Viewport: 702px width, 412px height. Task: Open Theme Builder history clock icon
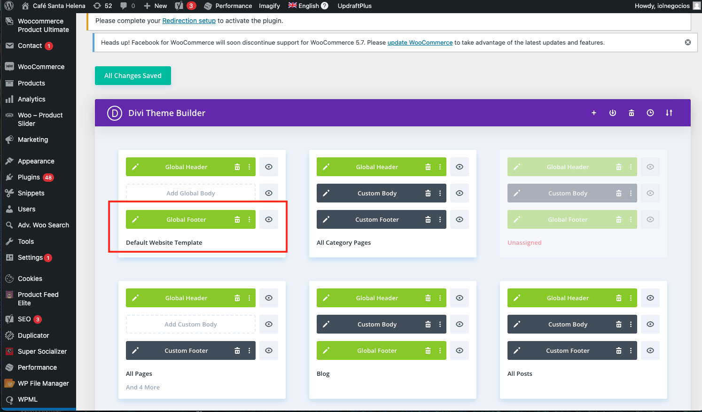click(x=650, y=113)
